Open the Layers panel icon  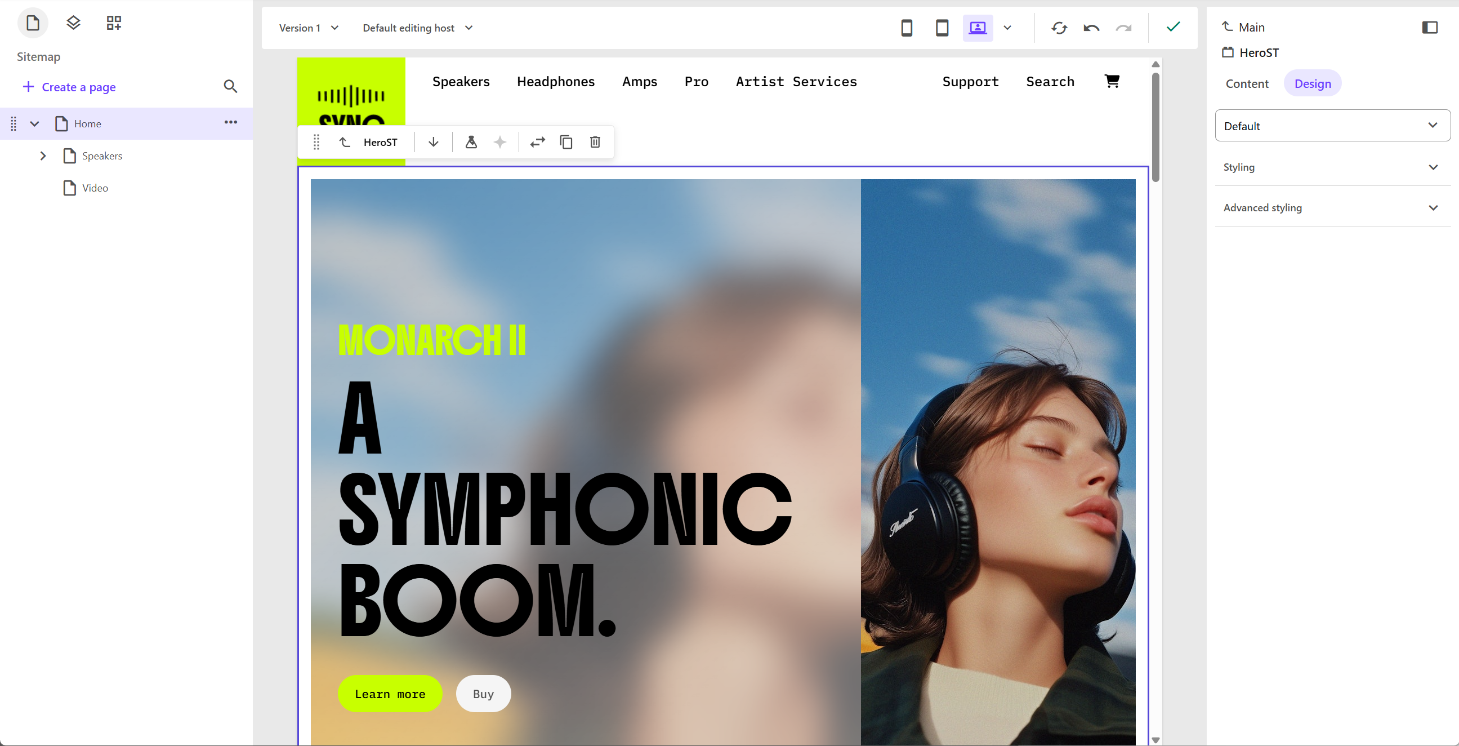point(73,23)
